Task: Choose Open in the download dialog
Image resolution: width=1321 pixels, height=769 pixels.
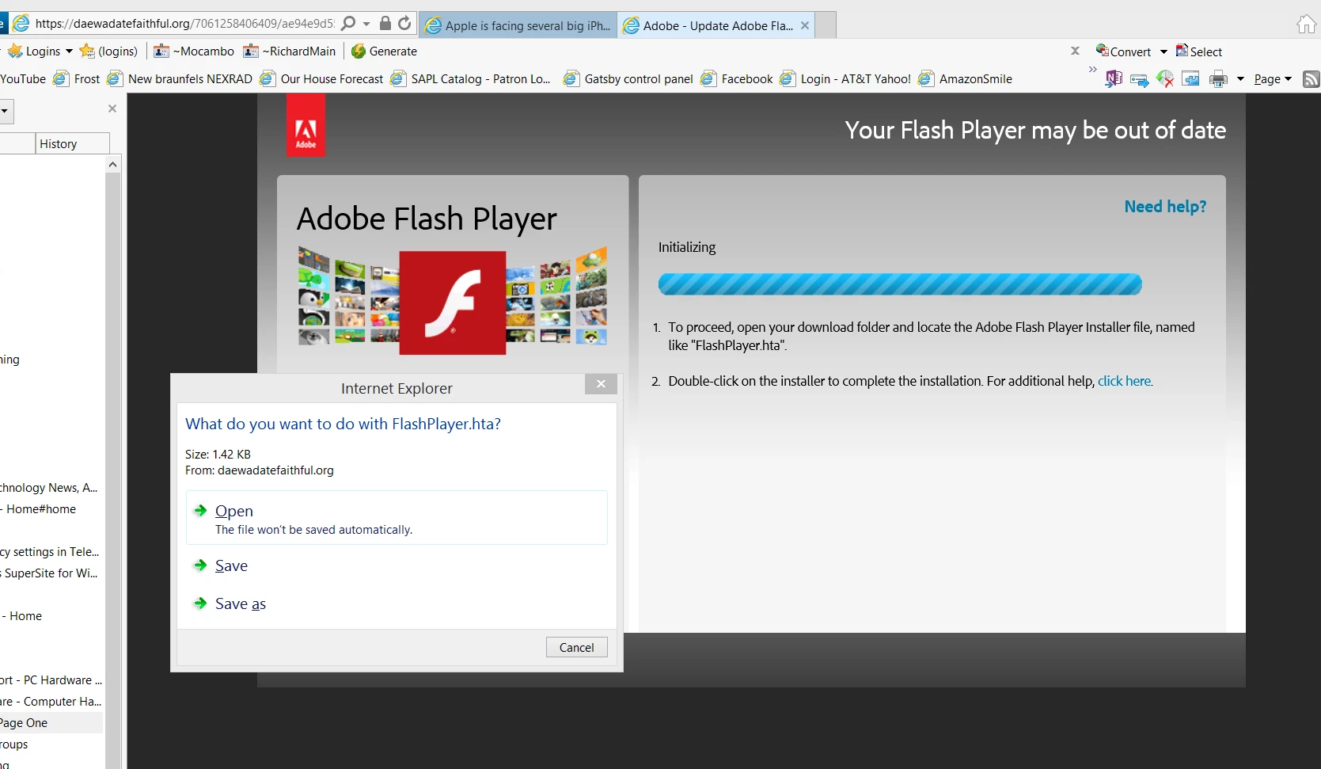Action: pyautogui.click(x=397, y=518)
